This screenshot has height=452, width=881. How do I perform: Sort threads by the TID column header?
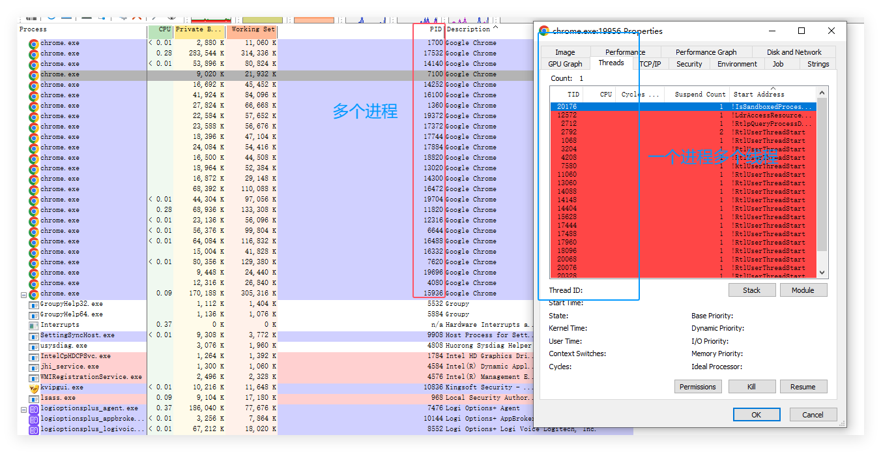(566, 95)
